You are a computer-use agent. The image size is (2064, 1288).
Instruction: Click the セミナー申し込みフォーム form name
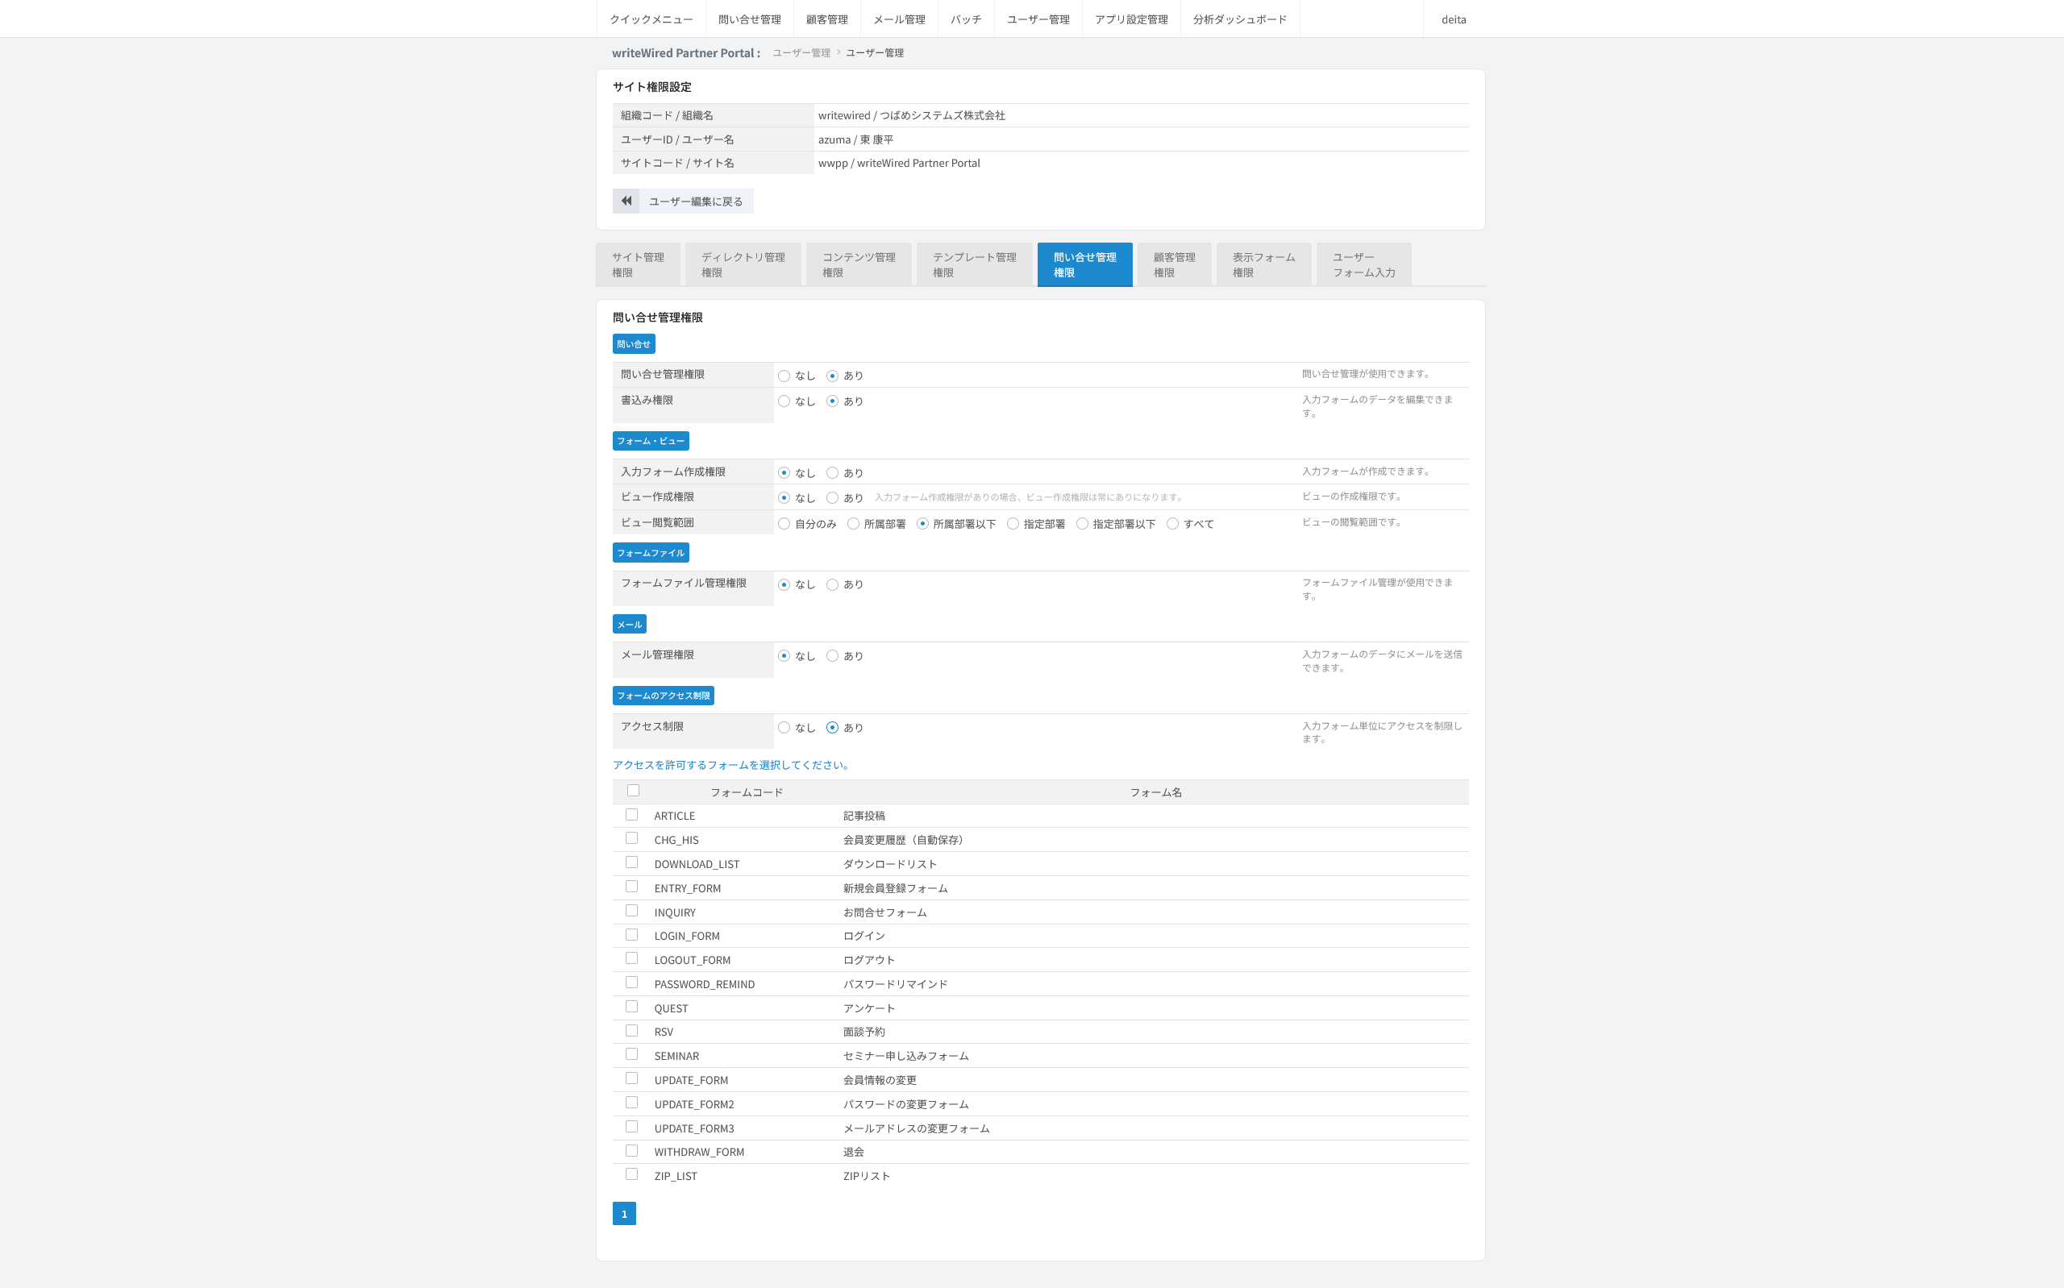(905, 1057)
